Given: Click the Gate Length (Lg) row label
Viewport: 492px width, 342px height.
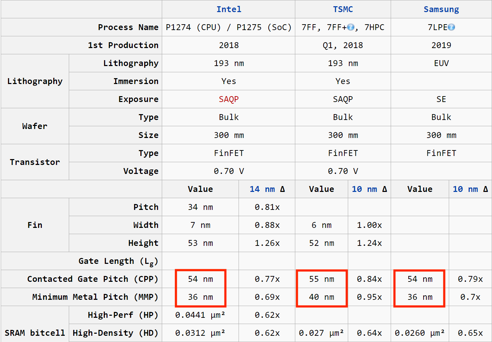Looking at the screenshot, I should click(x=118, y=261).
